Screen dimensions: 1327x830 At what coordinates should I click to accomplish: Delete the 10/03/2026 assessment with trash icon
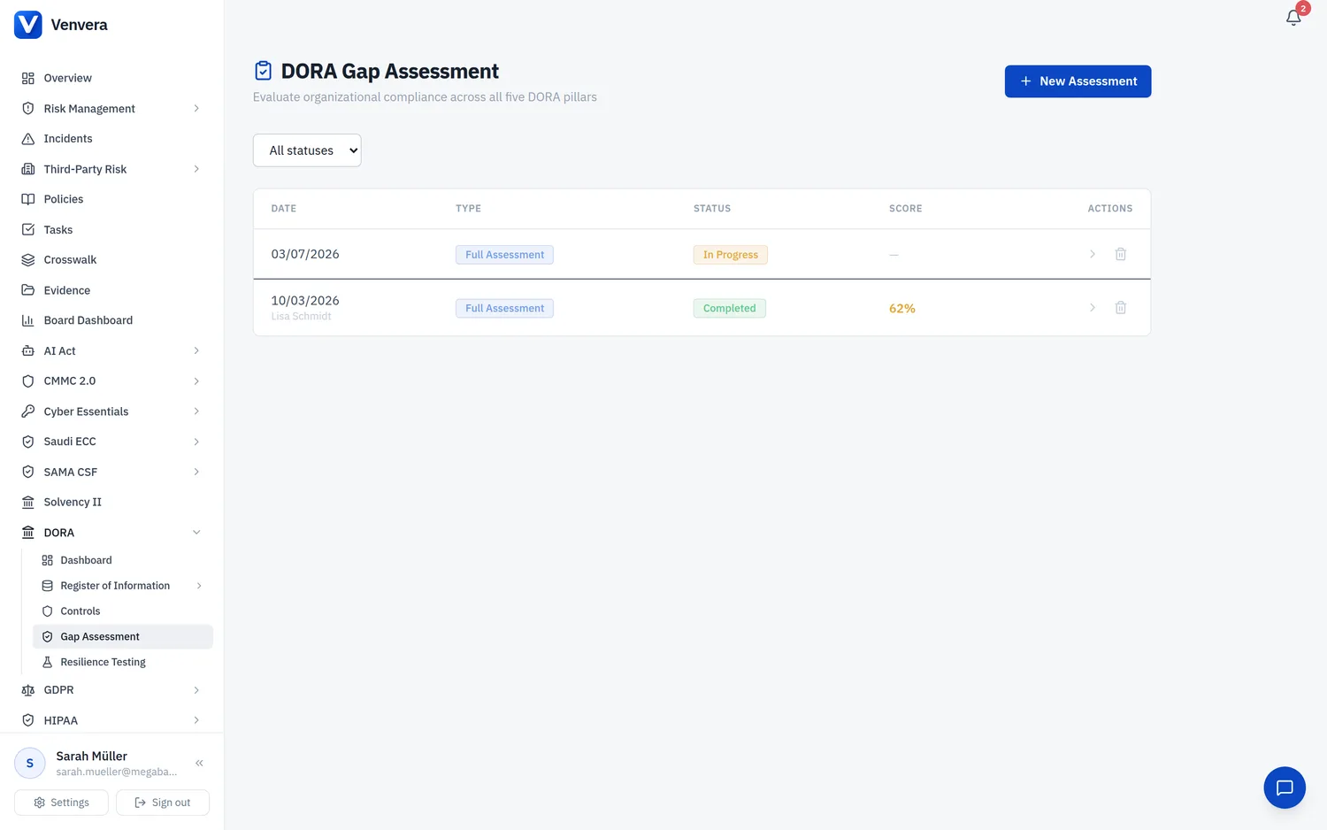click(x=1120, y=307)
